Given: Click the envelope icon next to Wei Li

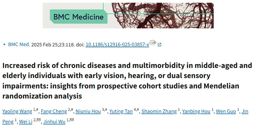Looking at the screenshot, I should click(39, 120).
